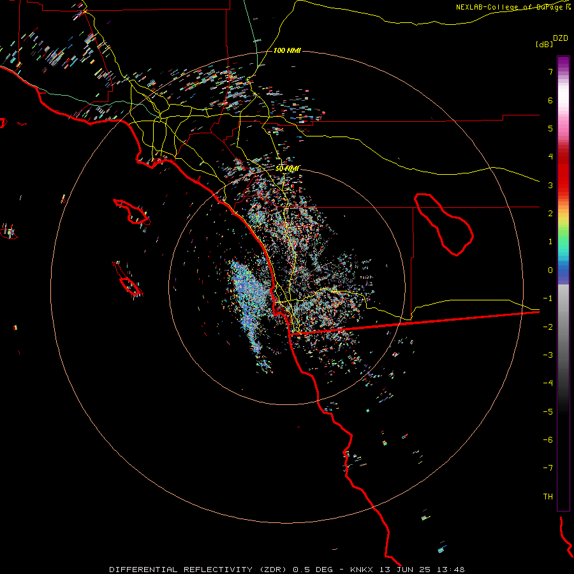Viewport: 574px width, 574px height.
Task: Click the -1 value on color scale
Action: [x=548, y=298]
